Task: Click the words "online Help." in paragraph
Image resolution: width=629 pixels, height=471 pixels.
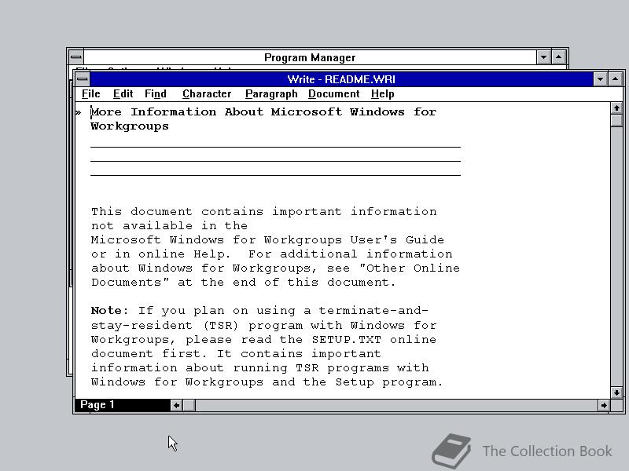Action: (184, 254)
